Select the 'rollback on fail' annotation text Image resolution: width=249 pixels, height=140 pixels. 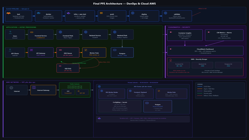pos(202,9)
